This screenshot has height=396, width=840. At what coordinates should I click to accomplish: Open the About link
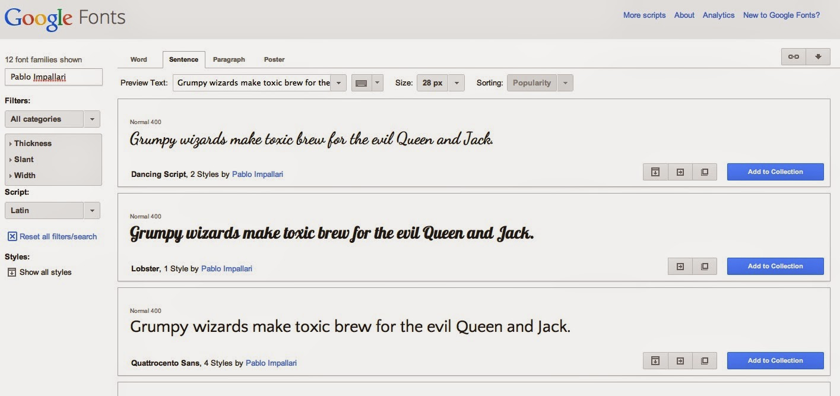[684, 15]
